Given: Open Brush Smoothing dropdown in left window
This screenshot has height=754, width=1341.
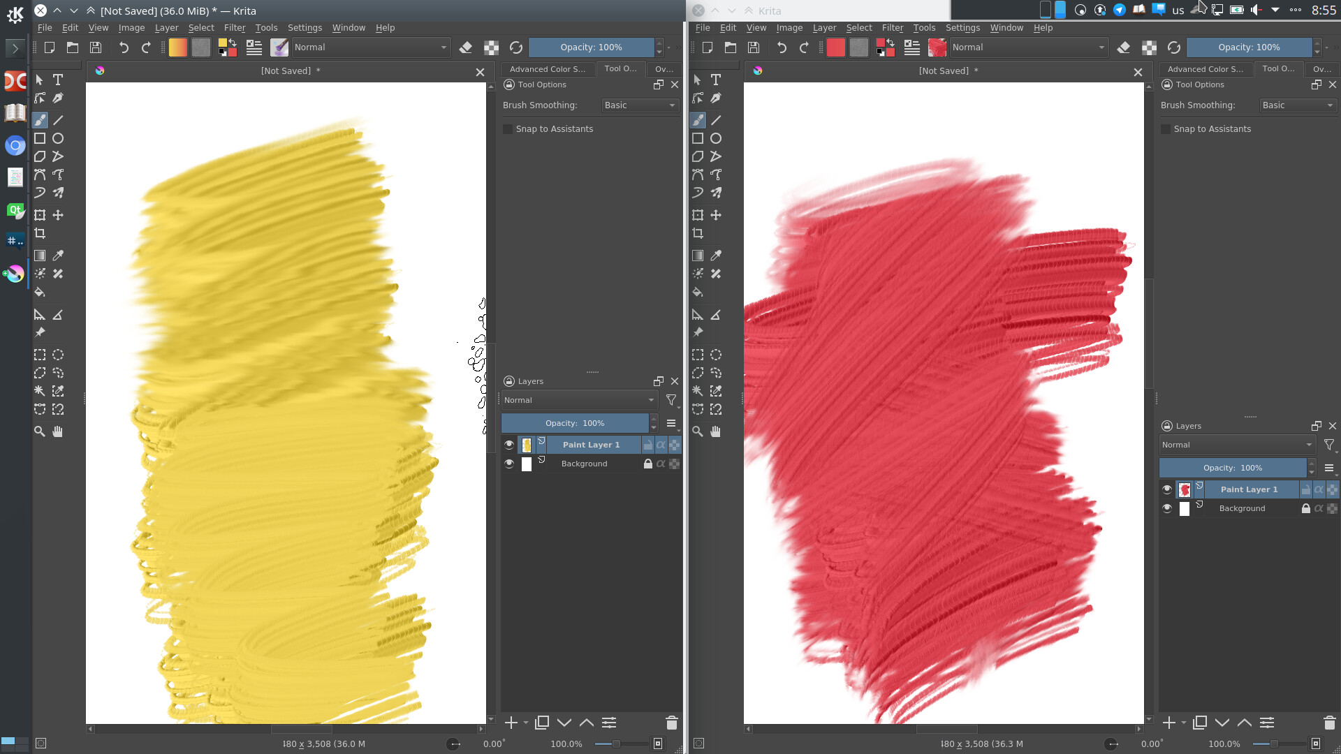Looking at the screenshot, I should (640, 105).
